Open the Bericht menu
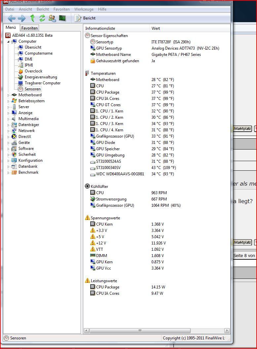This screenshot has width=257, height=349. (43, 9)
